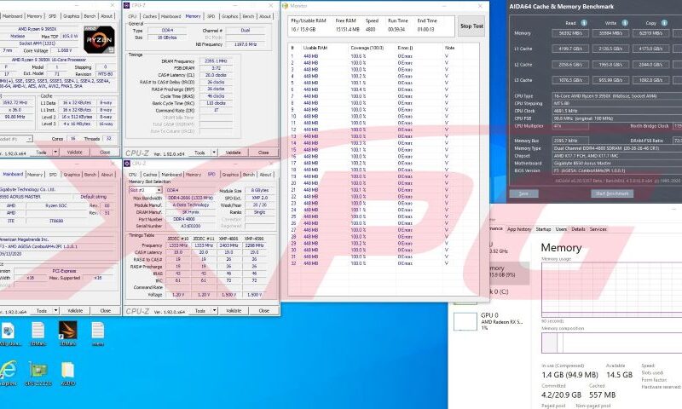The height and width of the screenshot is (409, 682).
Task: Open Tools dropdown arrow in CPU-Z SPD window
Action: click(214, 311)
